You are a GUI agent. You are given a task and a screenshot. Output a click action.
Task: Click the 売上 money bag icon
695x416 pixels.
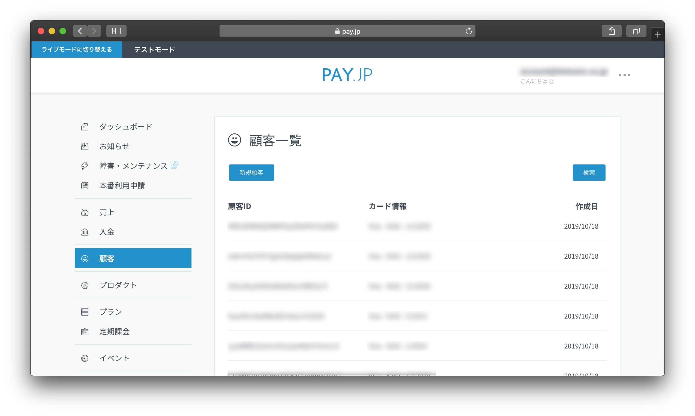pyautogui.click(x=85, y=212)
